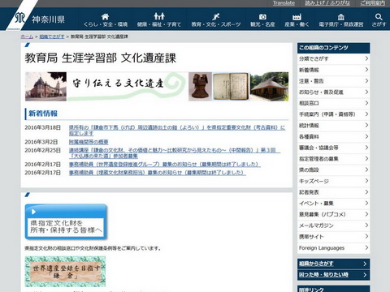Open 事務補助員(埋蔵文化財業務担当) news link

[x=158, y=173]
